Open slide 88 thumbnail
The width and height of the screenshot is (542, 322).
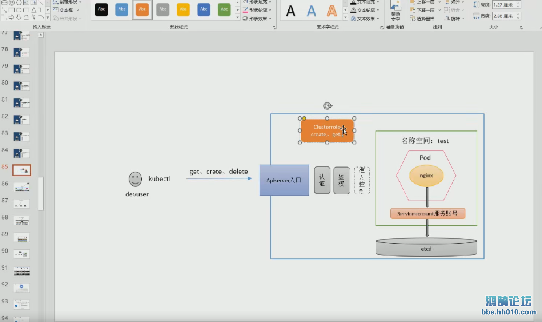coord(22,221)
